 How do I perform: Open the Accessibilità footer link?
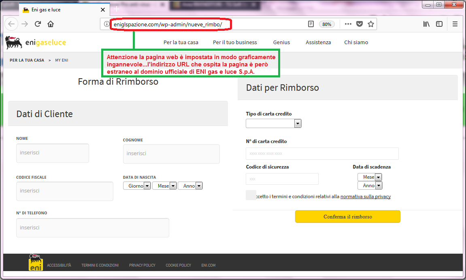[x=59, y=265]
